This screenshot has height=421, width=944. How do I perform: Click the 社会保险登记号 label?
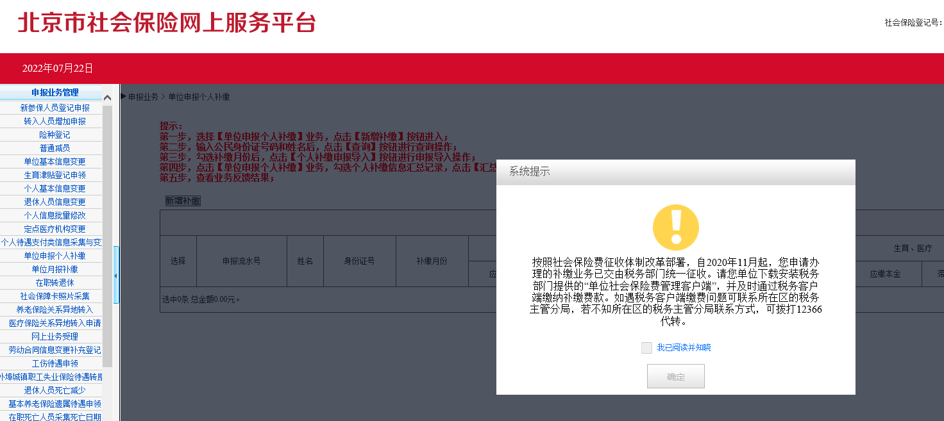click(914, 22)
